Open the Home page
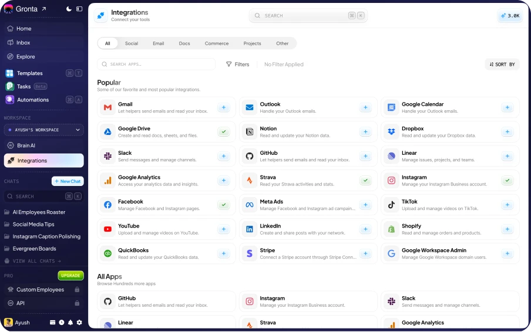The width and height of the screenshot is (531, 332). 43,28
